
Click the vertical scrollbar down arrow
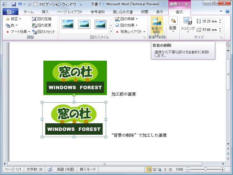pyautogui.click(x=228, y=144)
